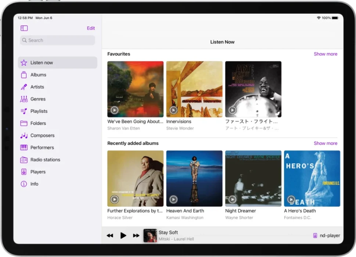Open the Playlists section
356x257 pixels.
click(x=57, y=111)
